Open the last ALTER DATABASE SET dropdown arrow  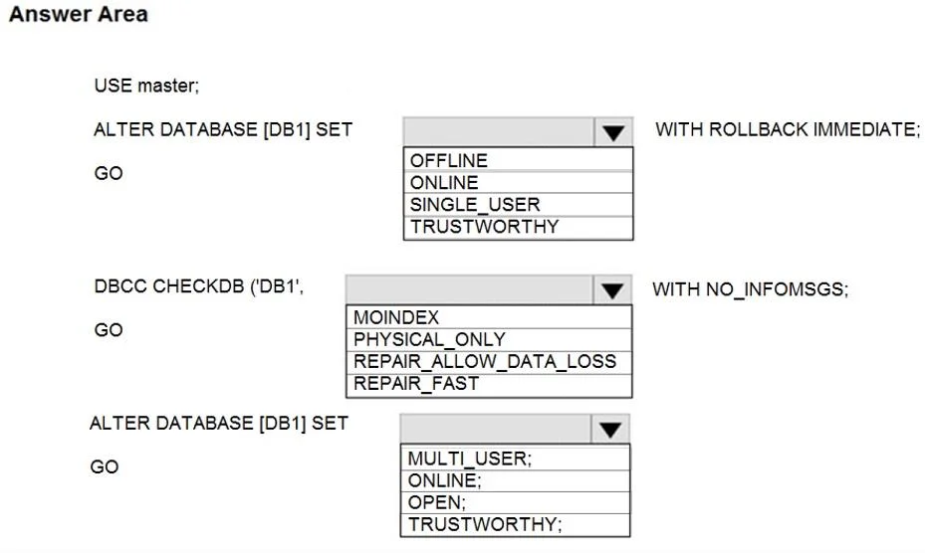[610, 429]
